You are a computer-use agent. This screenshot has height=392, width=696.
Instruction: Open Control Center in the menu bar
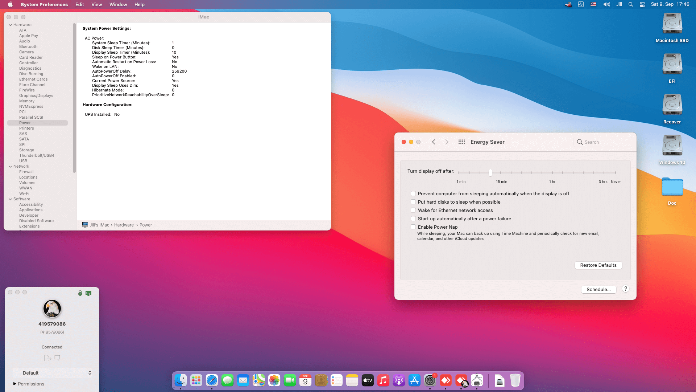[x=642, y=4]
